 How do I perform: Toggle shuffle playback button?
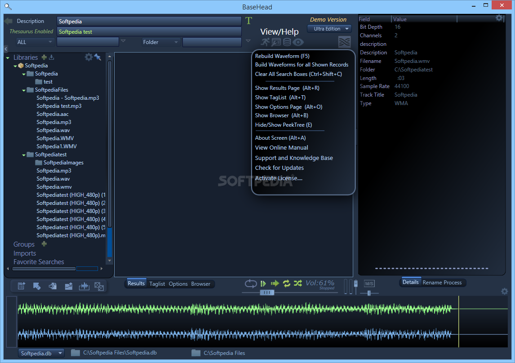tap(298, 283)
